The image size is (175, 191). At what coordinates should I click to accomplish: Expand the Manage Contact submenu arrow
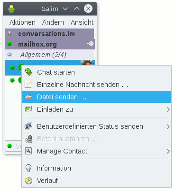[168, 151]
